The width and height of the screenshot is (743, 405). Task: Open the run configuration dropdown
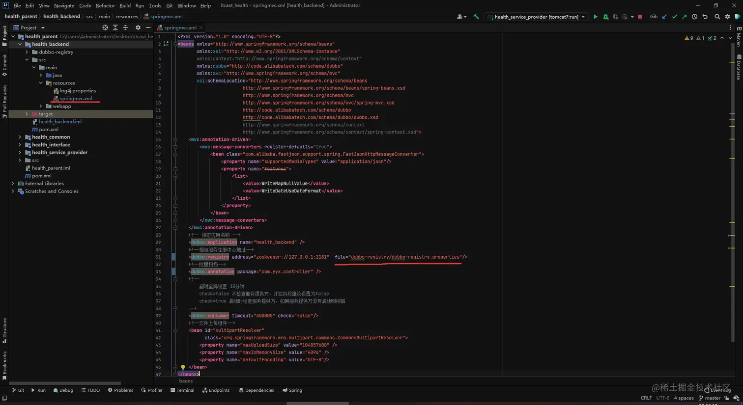click(x=537, y=17)
